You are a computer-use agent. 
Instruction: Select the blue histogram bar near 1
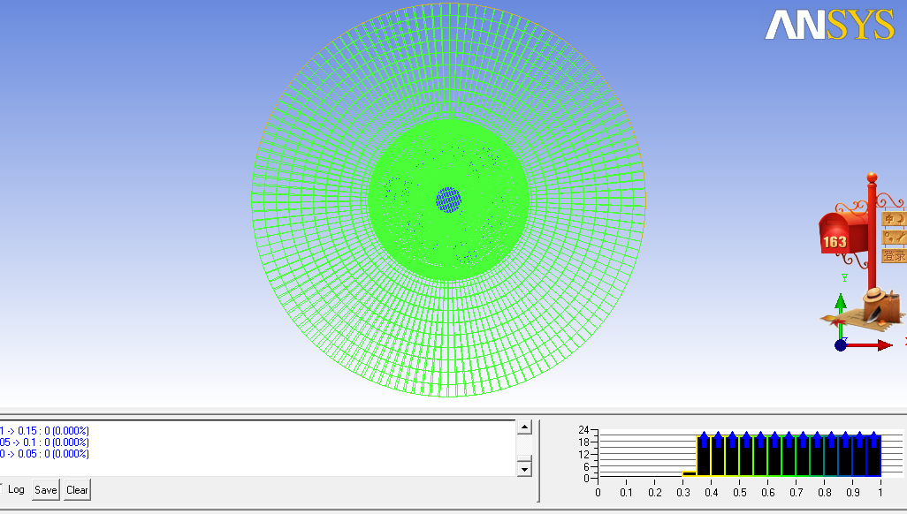point(873,456)
